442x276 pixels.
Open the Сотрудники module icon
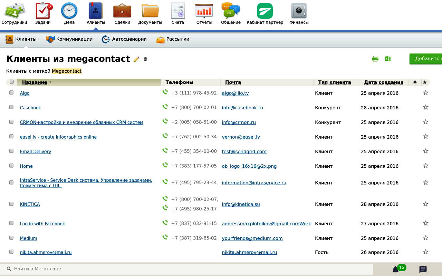[x=14, y=14]
